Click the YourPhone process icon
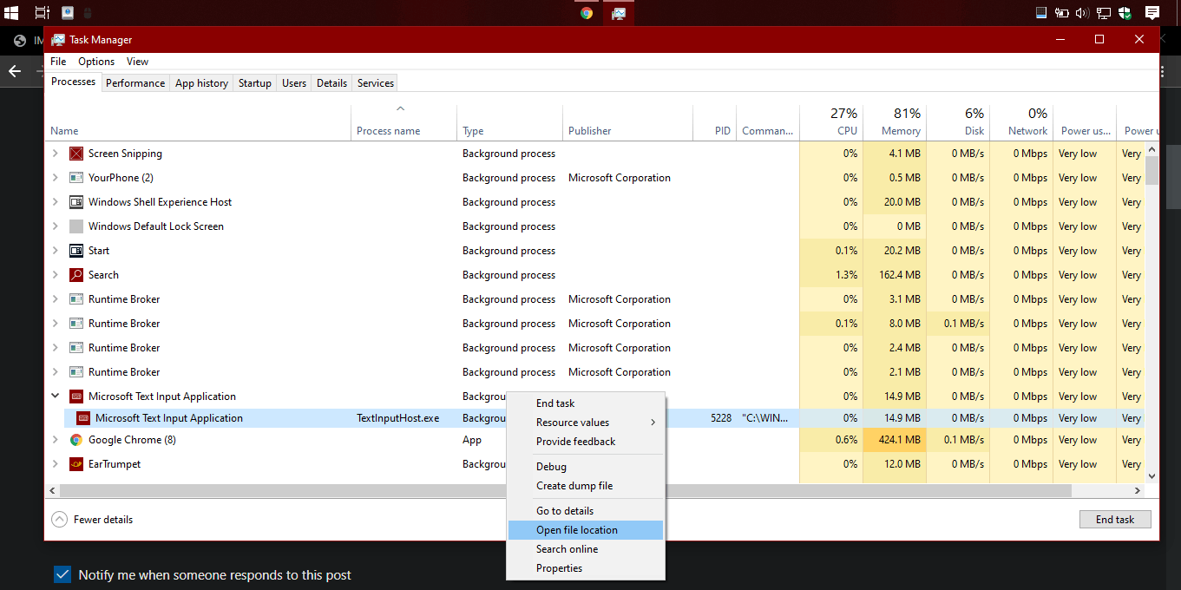This screenshot has height=590, width=1181. (x=76, y=178)
